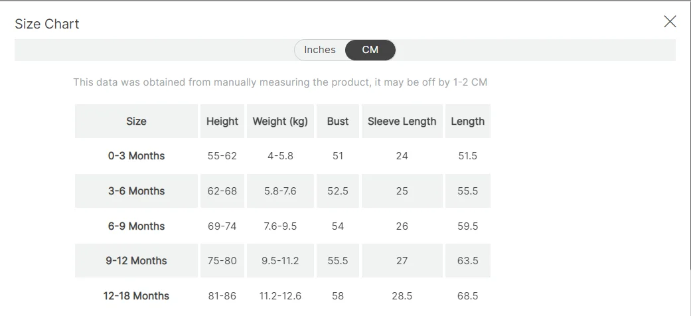Click the manual measurement disclaimer text
The image size is (691, 316).
click(x=280, y=82)
